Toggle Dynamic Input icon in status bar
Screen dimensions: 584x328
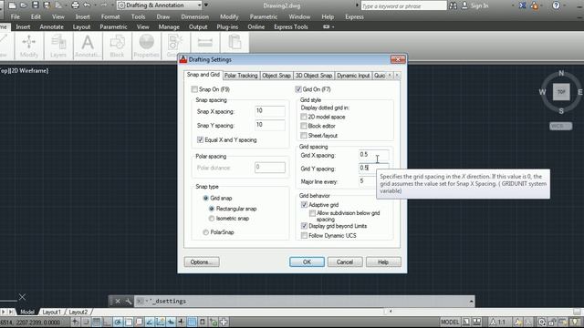pyautogui.click(x=171, y=322)
